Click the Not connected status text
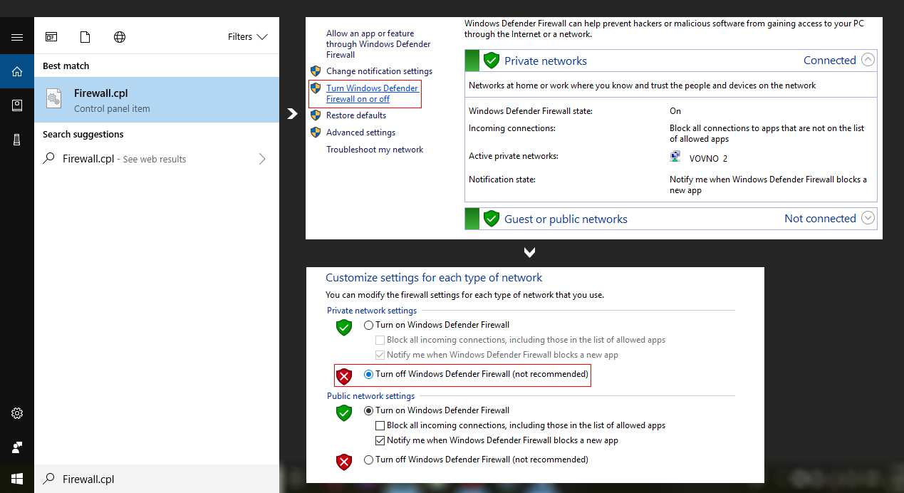 [820, 219]
